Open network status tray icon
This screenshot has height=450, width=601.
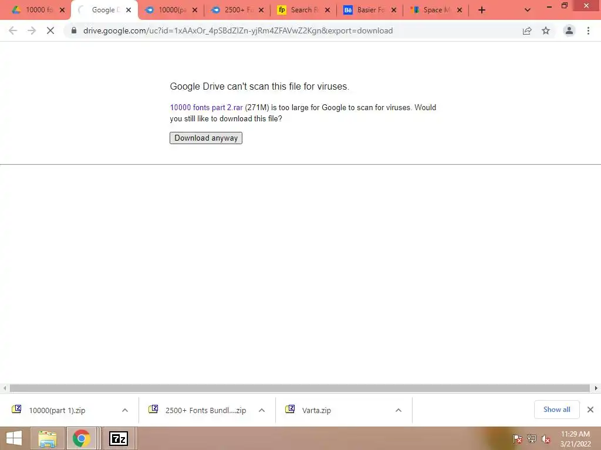pyautogui.click(x=531, y=438)
